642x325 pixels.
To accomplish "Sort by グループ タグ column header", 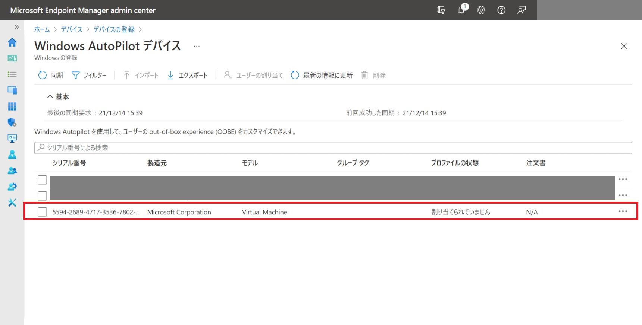I will click(x=353, y=163).
